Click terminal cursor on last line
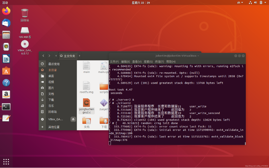Viewport: 269px width, 168px height. [110, 143]
